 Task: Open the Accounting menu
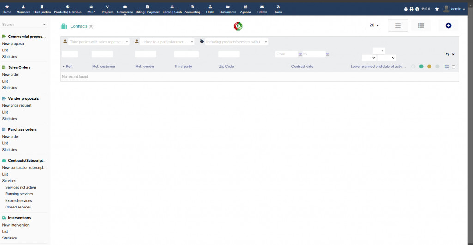point(193,9)
